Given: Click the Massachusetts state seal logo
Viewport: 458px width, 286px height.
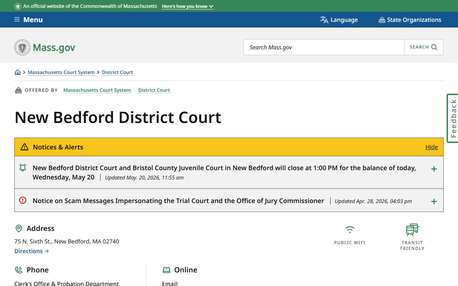Looking at the screenshot, I should click(22, 47).
